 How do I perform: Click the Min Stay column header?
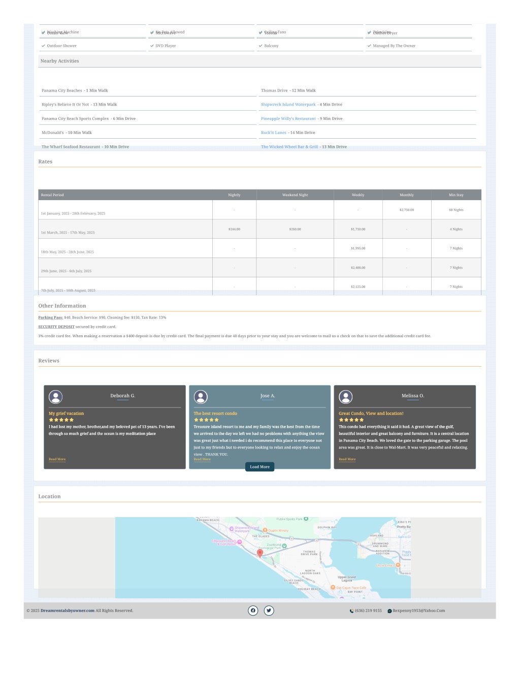pos(456,195)
